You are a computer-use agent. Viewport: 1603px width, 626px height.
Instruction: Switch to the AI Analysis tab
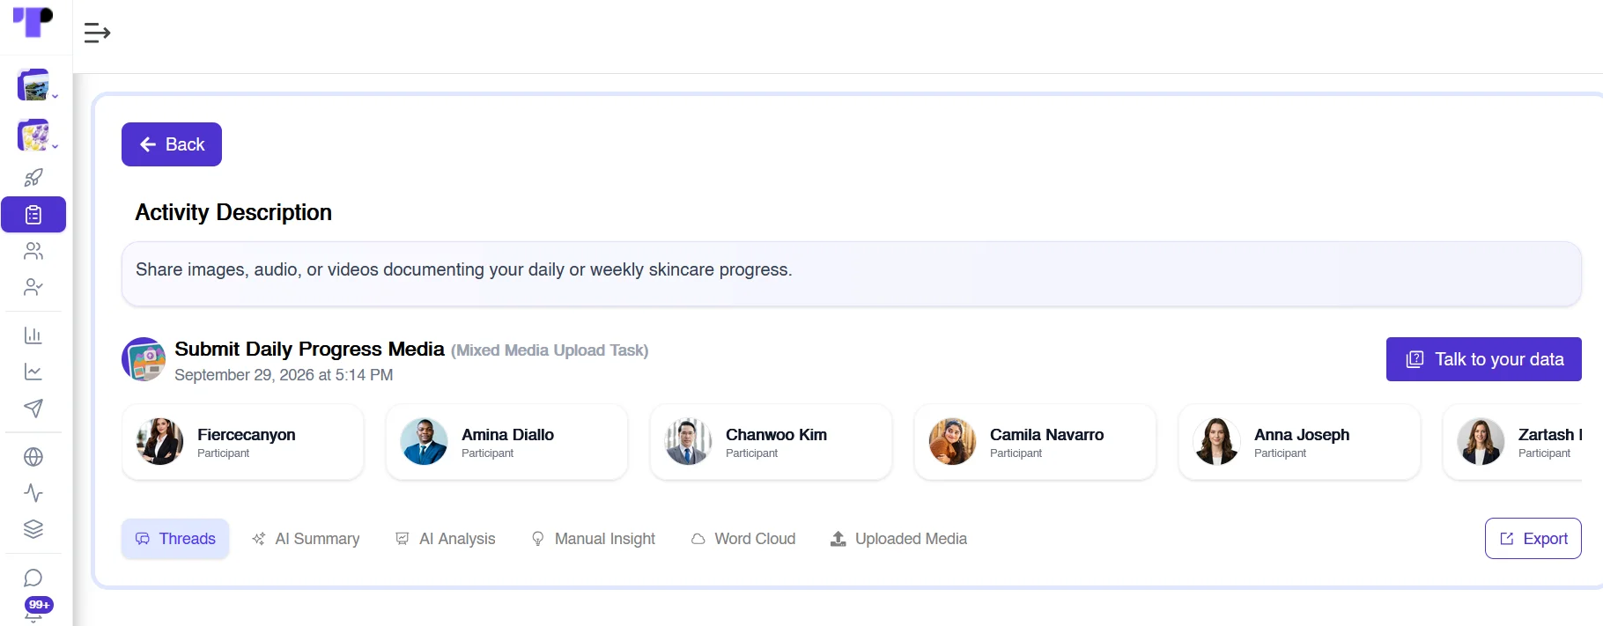point(446,539)
